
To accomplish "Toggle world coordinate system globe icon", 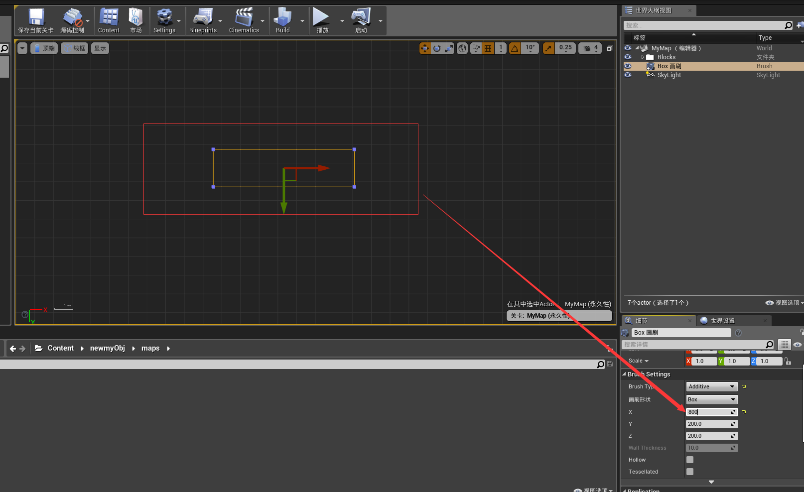I will pyautogui.click(x=462, y=48).
